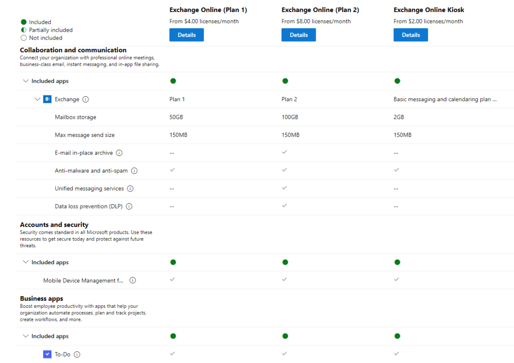Collapse Included apps in Business apps section
514x363 pixels.
[26, 336]
